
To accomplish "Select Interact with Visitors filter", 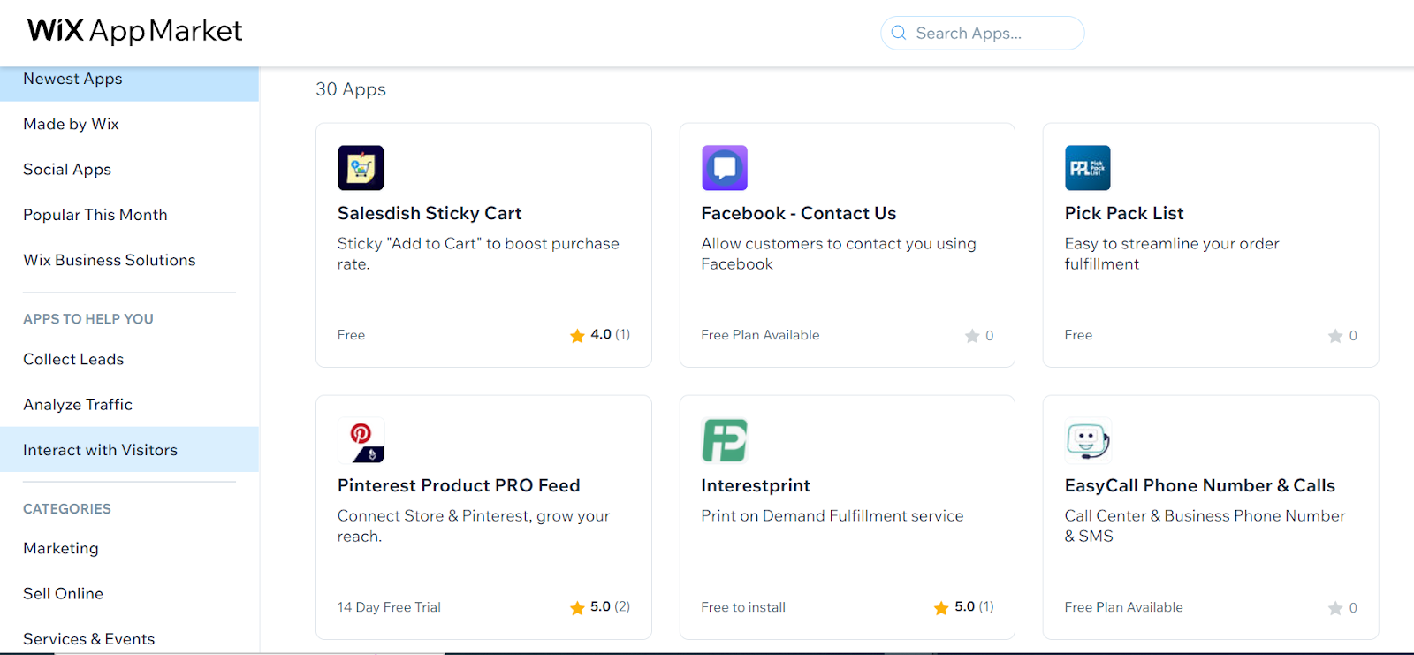I will point(100,450).
